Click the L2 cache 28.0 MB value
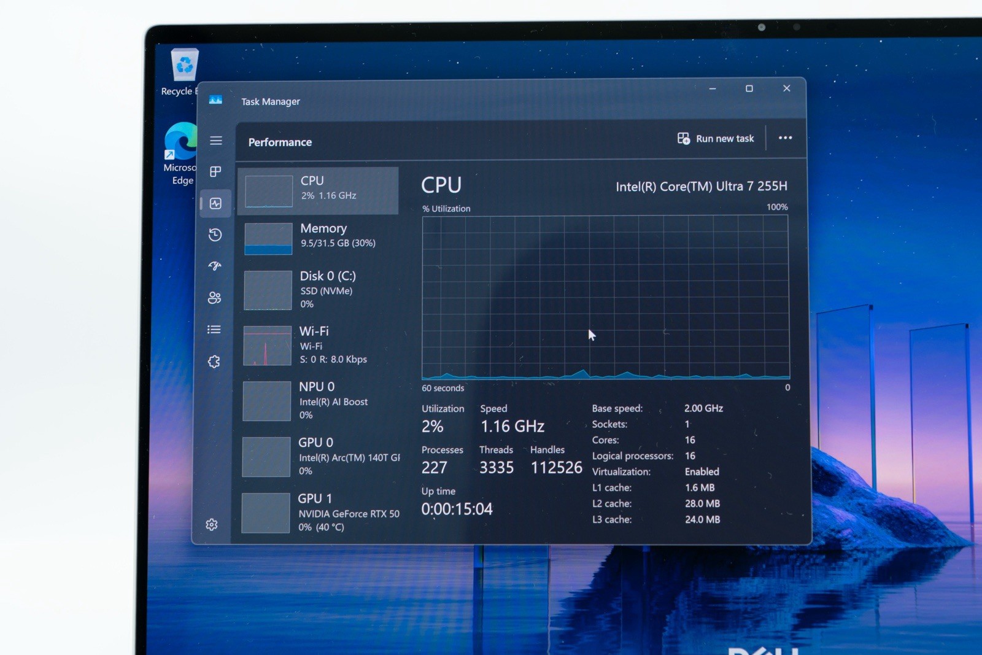Viewport: 982px width, 655px height. 702,503
